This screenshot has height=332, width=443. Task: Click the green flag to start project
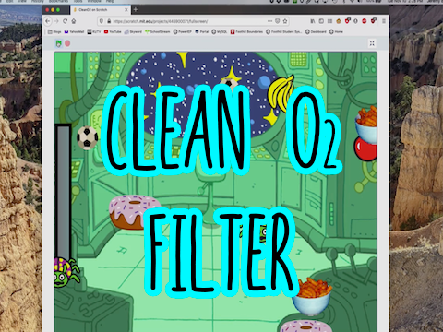pos(59,43)
